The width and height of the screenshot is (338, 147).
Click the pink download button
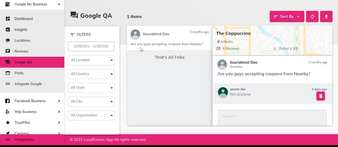326,17
